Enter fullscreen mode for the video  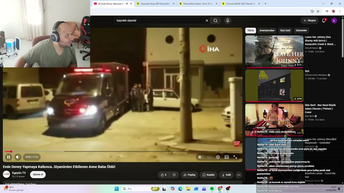235,157
